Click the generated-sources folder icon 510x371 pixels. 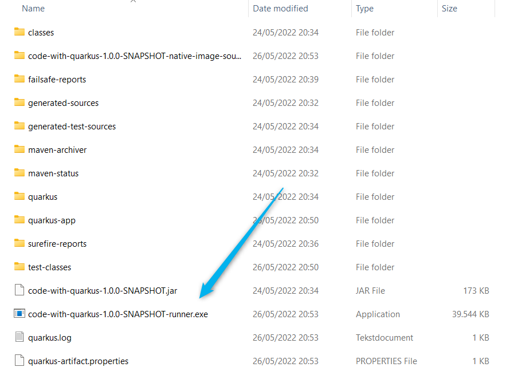(19, 102)
